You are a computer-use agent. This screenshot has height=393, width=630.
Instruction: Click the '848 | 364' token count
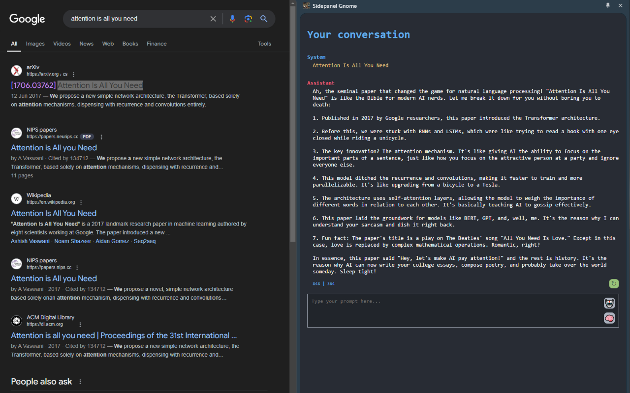click(323, 283)
